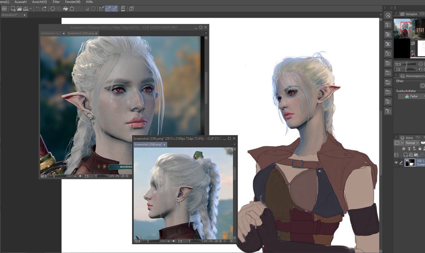Click the Open file folder icon
Screen dimensions: 425x253
click(x=19, y=9)
